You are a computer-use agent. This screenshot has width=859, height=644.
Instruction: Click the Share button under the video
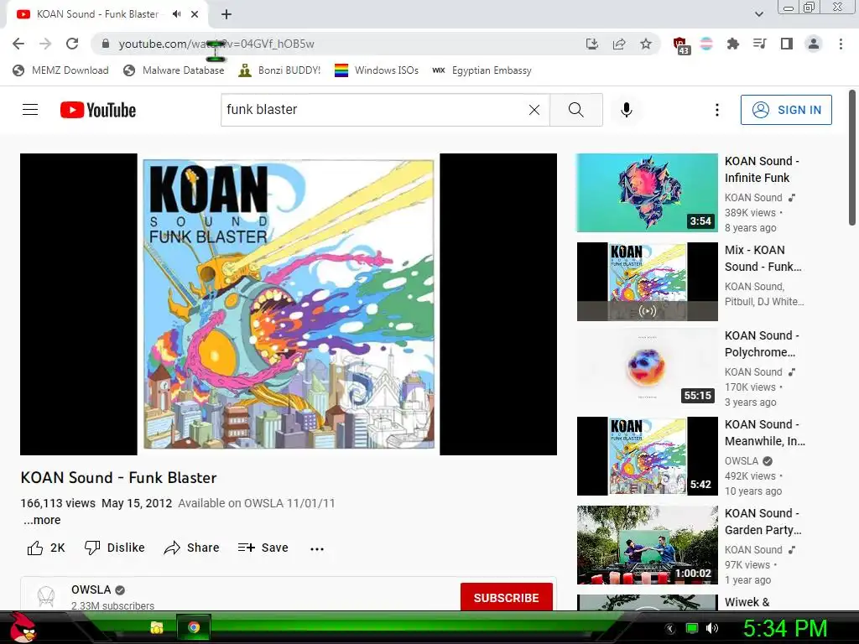click(192, 548)
